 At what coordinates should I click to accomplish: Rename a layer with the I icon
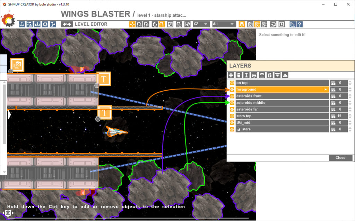(247, 75)
